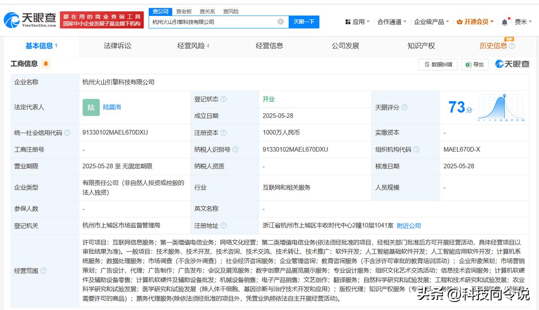The width and height of the screenshot is (539, 310).
Task: Open legal representative 陆震洧 link
Action: [112, 107]
